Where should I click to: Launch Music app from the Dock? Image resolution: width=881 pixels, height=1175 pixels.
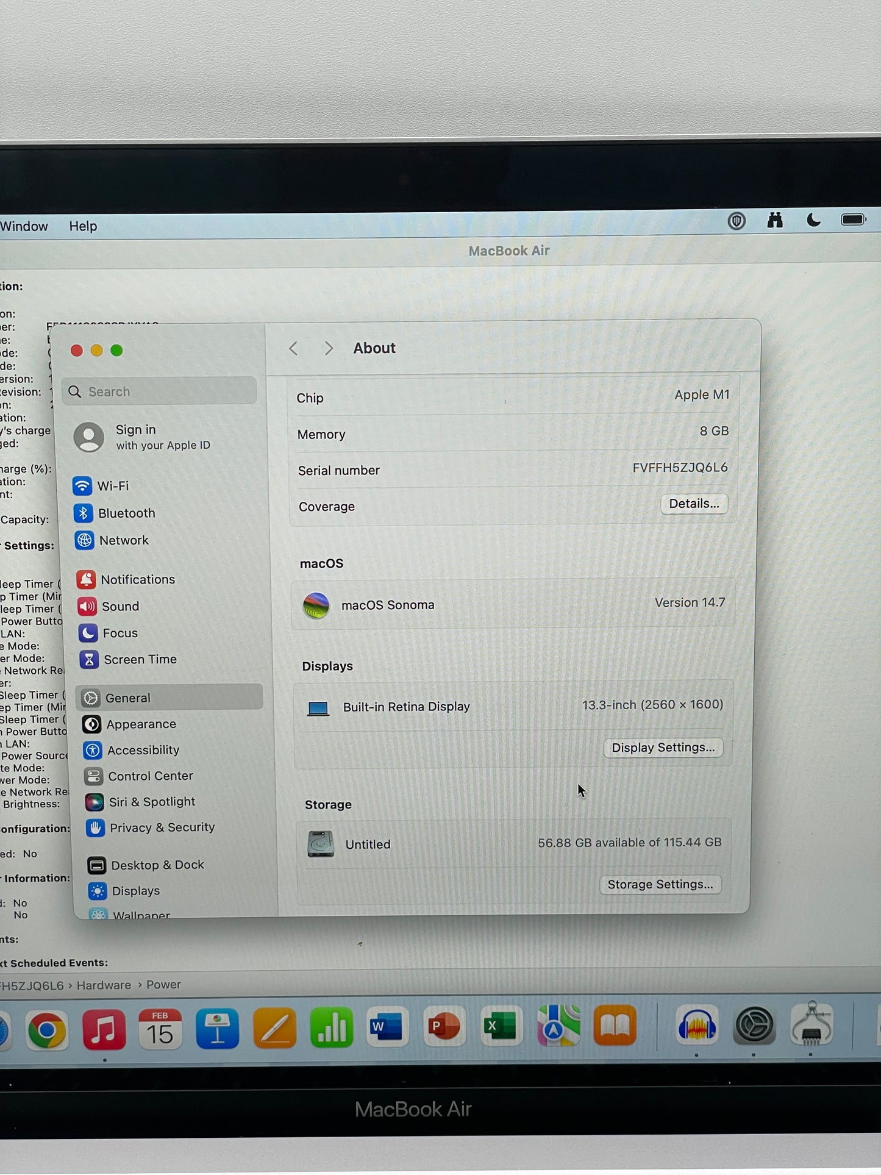point(104,1029)
